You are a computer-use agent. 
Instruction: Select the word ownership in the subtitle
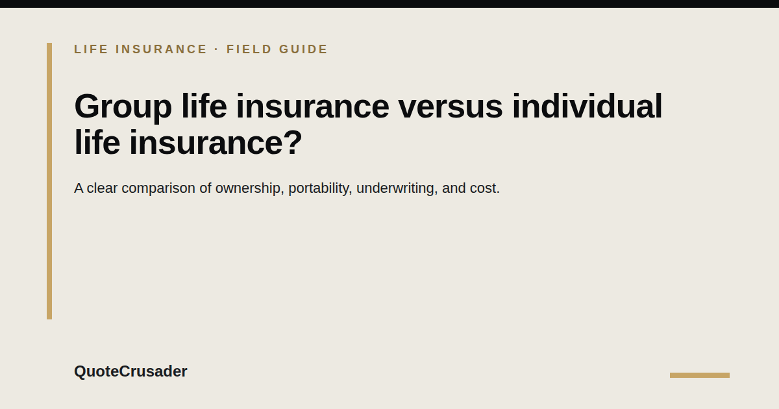(x=250, y=188)
